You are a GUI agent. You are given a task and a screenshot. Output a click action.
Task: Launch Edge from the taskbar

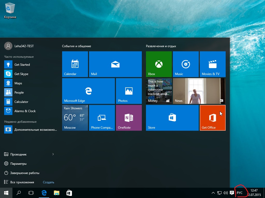pyautogui.click(x=44, y=193)
